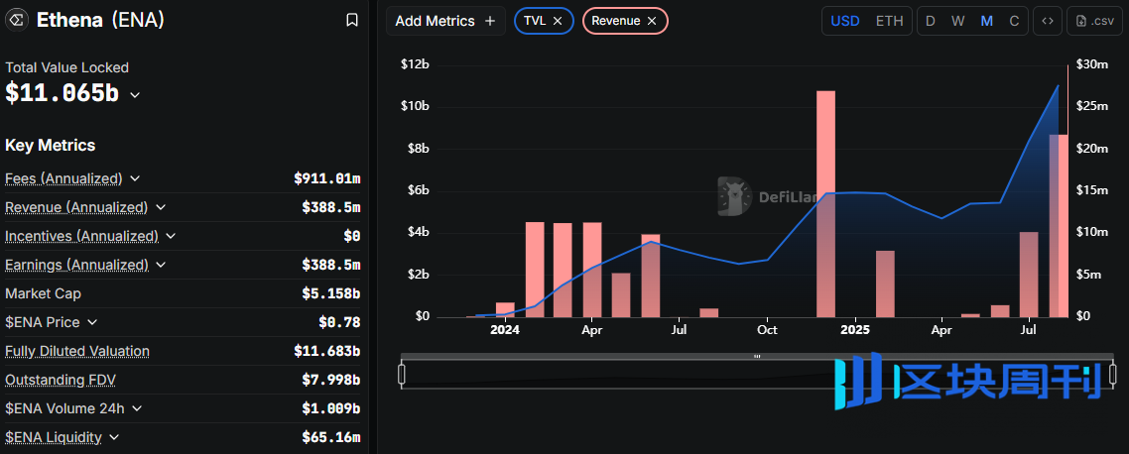
Task: Remove the TVL metric chip
Action: coord(558,21)
